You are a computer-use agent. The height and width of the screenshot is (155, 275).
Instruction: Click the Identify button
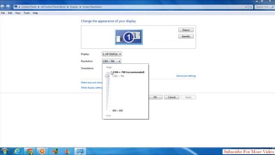point(186,36)
